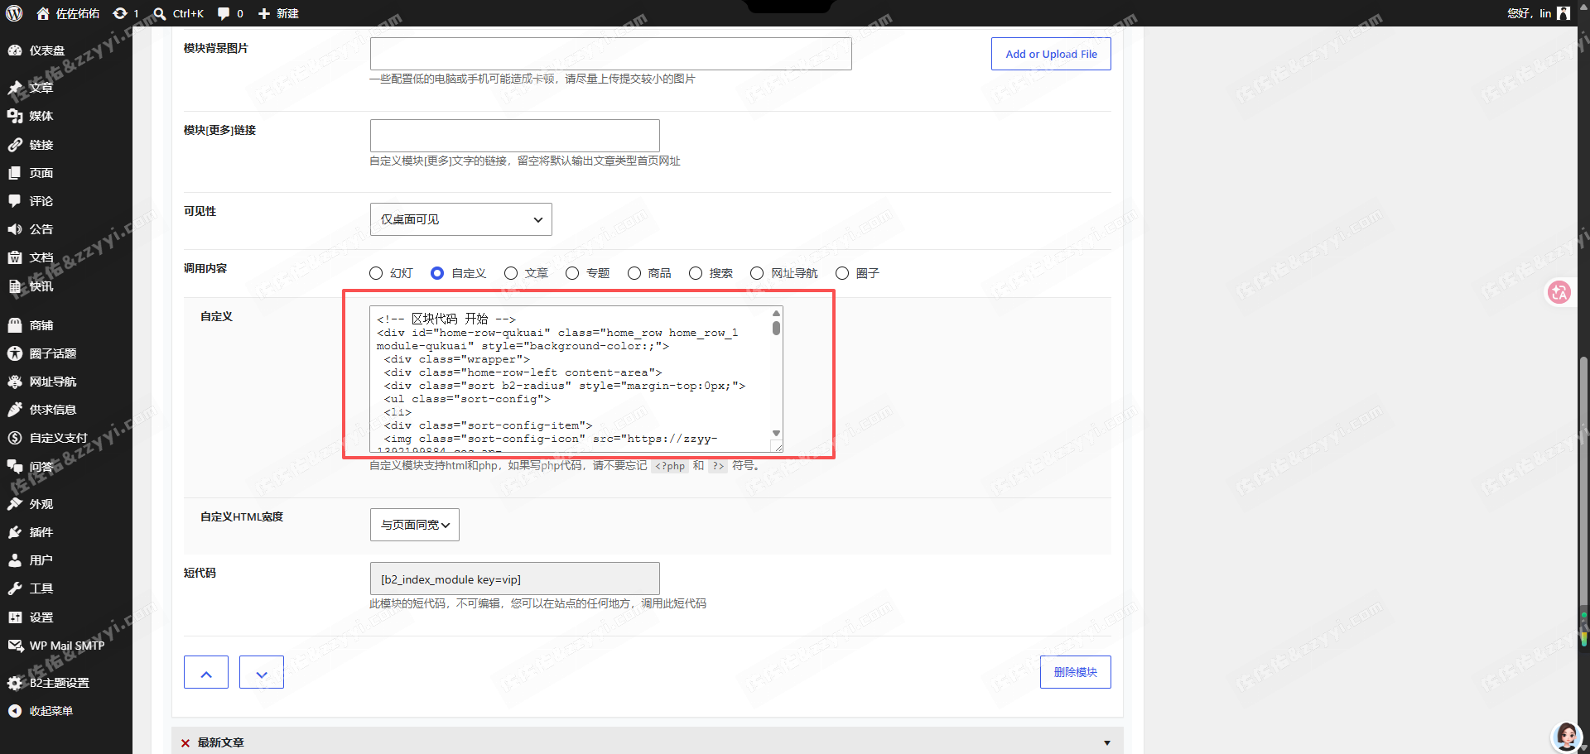
Task: Select the 圈子 radio option
Action: tap(842, 273)
